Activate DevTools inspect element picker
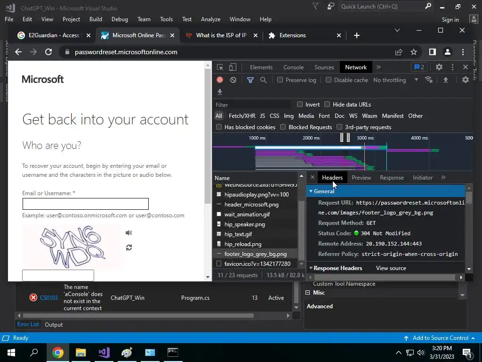 point(220,67)
